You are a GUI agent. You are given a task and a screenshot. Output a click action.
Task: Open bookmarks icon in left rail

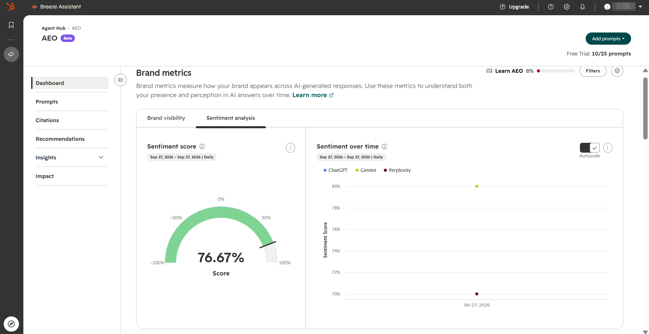[11, 25]
